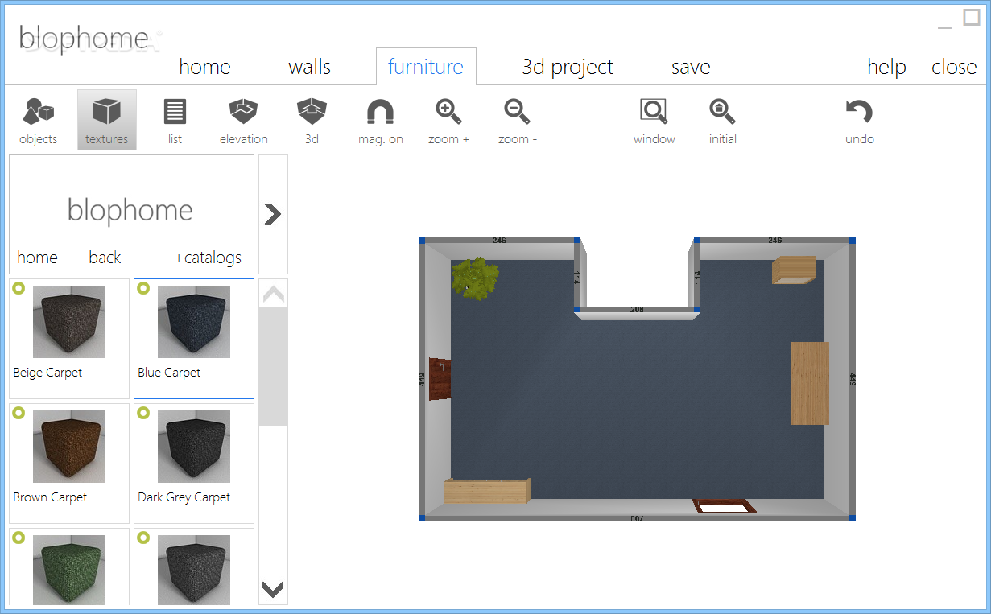991x614 pixels.
Task: Select the furniture tab
Action: click(426, 67)
